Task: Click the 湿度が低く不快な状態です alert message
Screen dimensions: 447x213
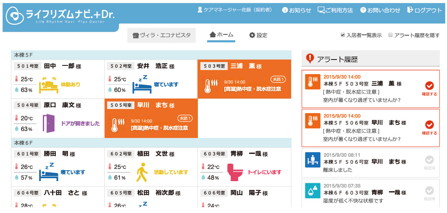Action: point(353,201)
